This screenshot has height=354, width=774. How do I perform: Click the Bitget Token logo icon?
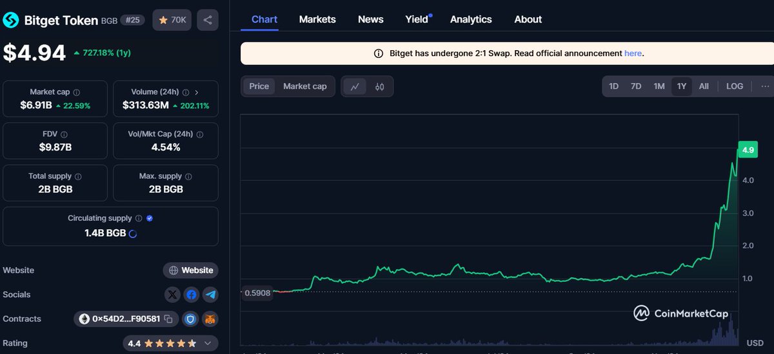click(11, 20)
